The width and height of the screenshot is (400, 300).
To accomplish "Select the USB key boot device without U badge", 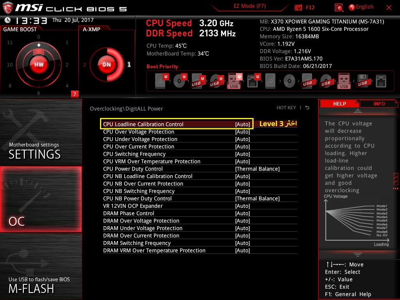I will pos(344,81).
